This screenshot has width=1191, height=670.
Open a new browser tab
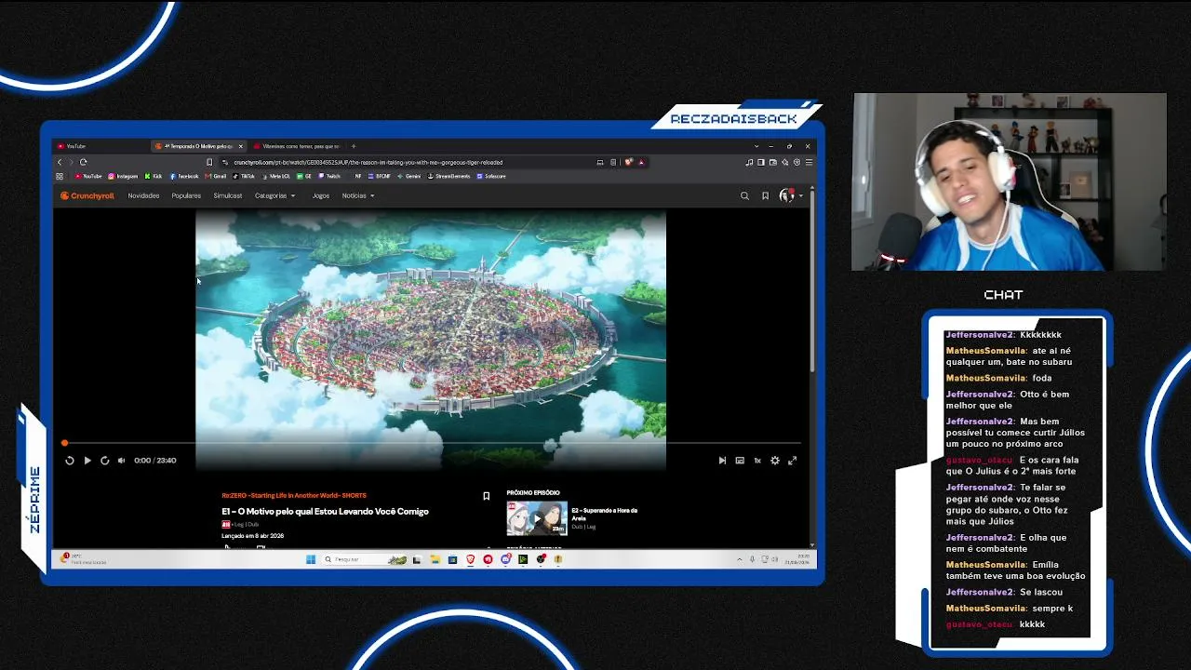(354, 146)
